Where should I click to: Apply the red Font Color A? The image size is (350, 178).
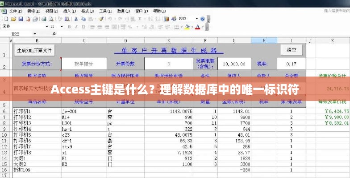(197, 27)
